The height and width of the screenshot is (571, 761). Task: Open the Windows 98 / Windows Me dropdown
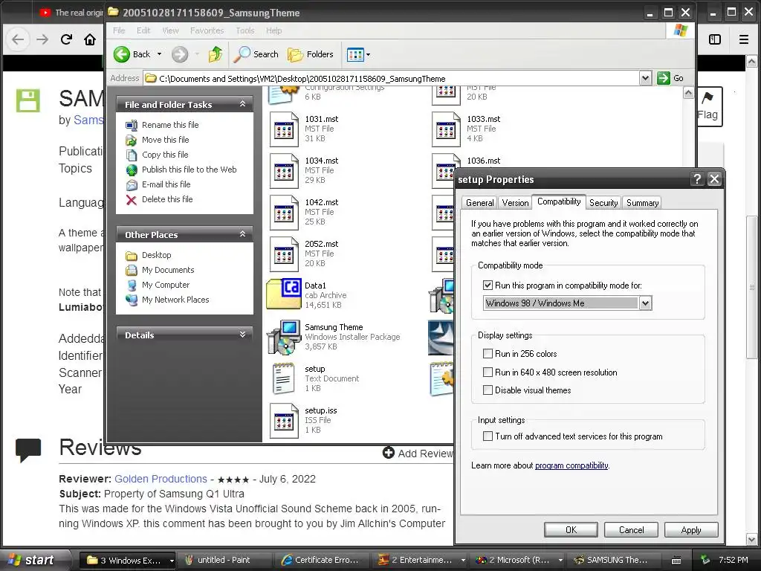[645, 303]
